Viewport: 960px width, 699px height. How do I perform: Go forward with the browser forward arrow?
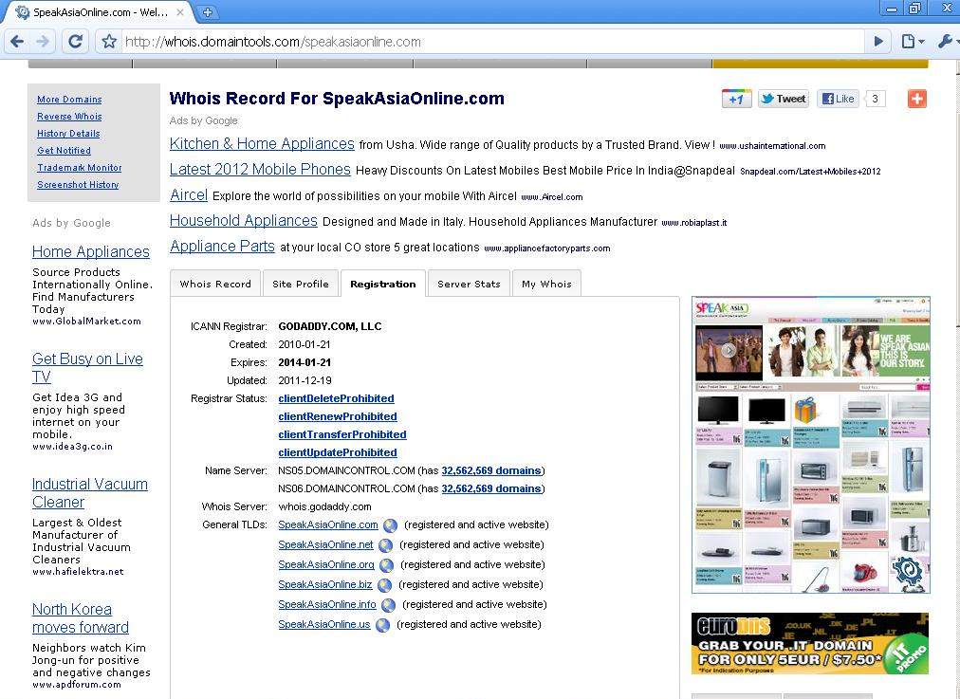pos(43,42)
